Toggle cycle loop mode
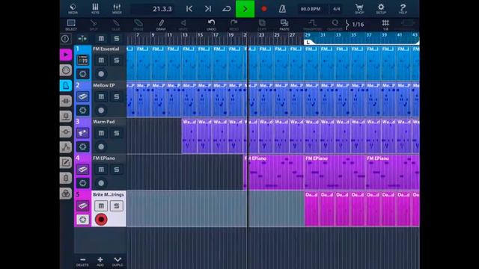This screenshot has width=479, height=269. [226, 9]
